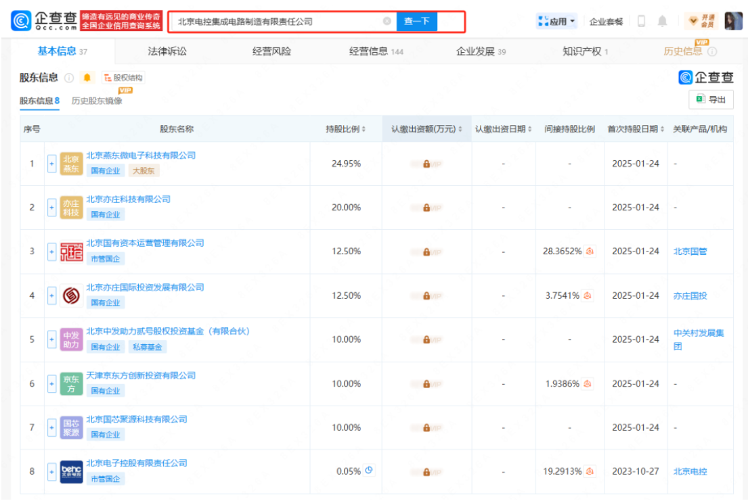Open the 企业套餐 link
This screenshot has width=748, height=503.
[607, 22]
